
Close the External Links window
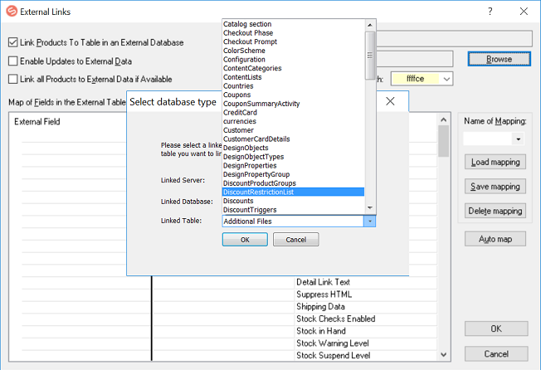point(524,11)
